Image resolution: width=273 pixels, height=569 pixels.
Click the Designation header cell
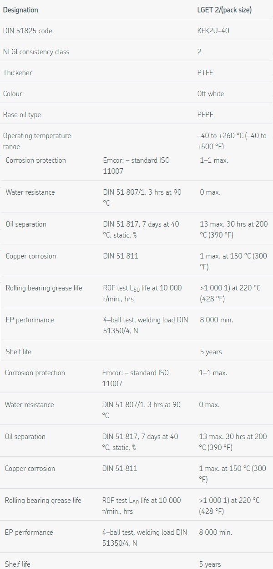pos(20,10)
